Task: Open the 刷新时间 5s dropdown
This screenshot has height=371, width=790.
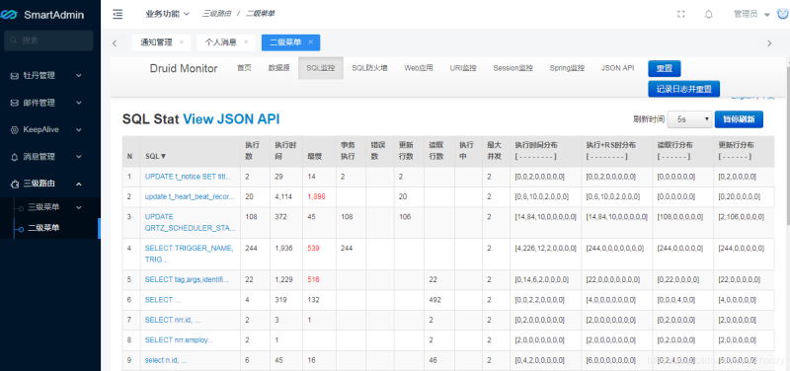Action: [689, 119]
